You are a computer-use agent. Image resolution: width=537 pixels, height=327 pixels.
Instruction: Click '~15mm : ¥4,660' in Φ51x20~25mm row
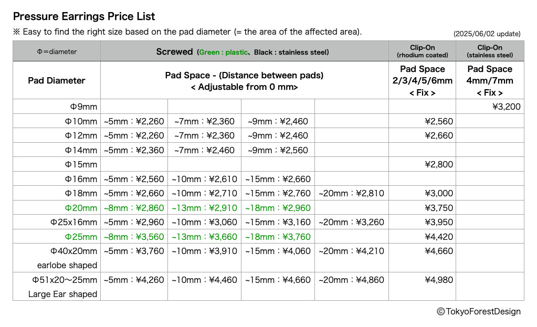tap(278, 280)
